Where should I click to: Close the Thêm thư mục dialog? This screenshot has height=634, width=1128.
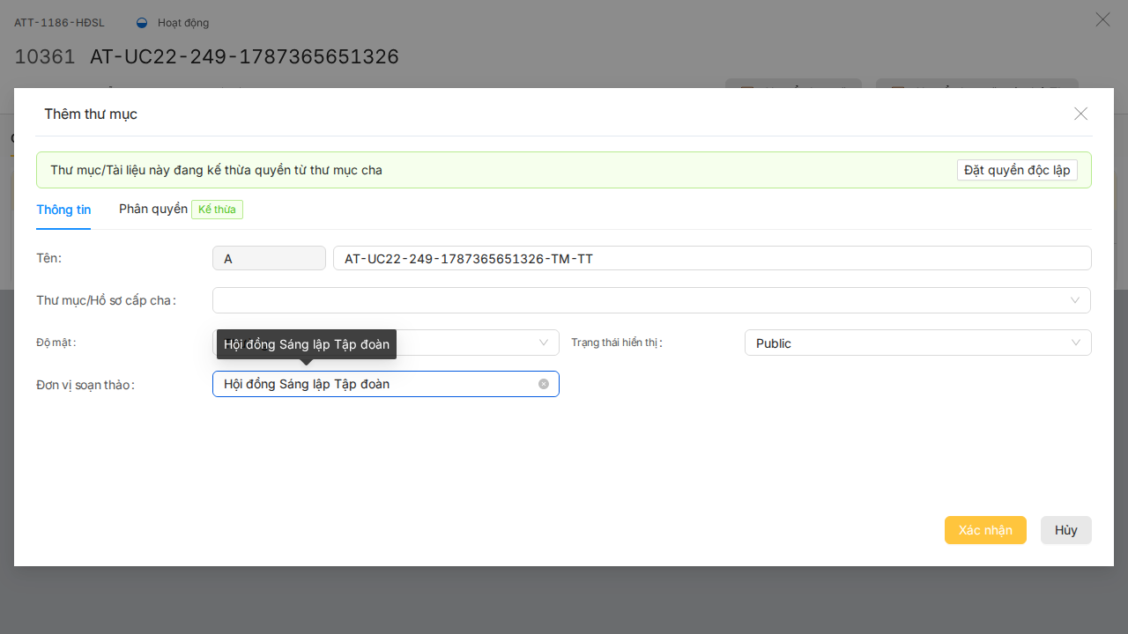point(1081,114)
